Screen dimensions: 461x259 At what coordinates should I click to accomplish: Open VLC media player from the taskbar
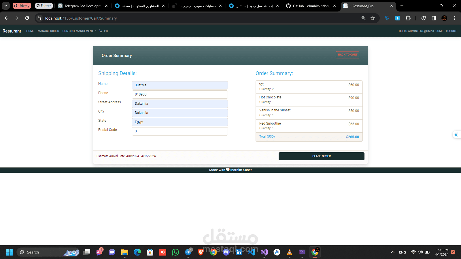tap(290, 252)
